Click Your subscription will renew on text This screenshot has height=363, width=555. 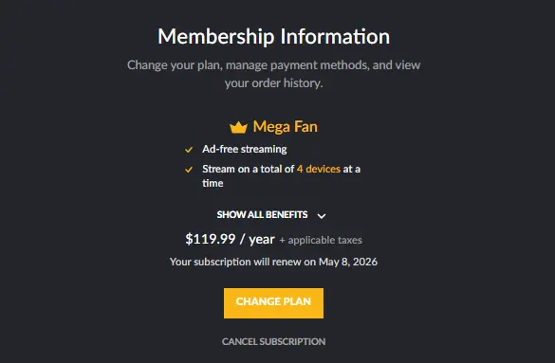coord(243,262)
